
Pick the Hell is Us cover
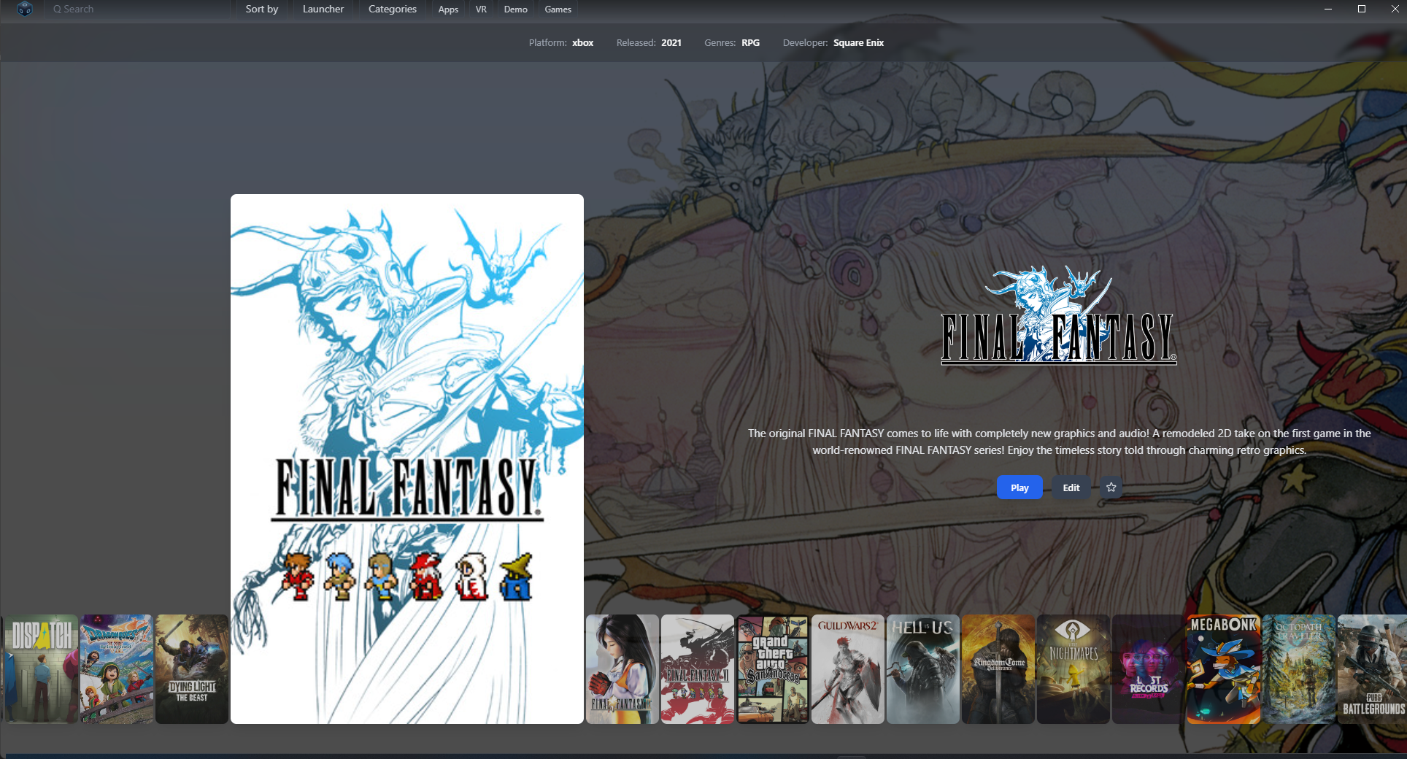(x=922, y=669)
